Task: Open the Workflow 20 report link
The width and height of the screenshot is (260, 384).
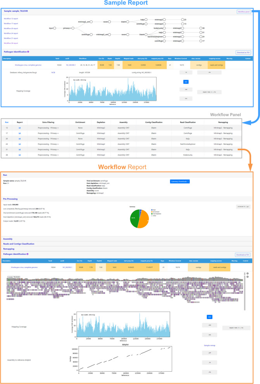Action: click(x=11, y=28)
